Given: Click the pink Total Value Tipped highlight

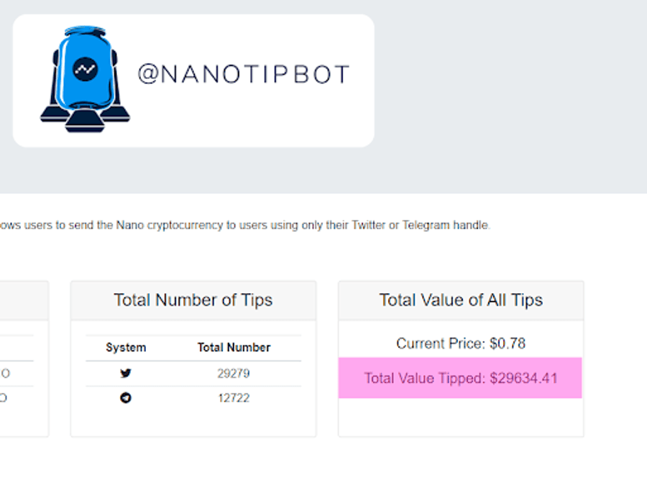Looking at the screenshot, I should [x=460, y=378].
